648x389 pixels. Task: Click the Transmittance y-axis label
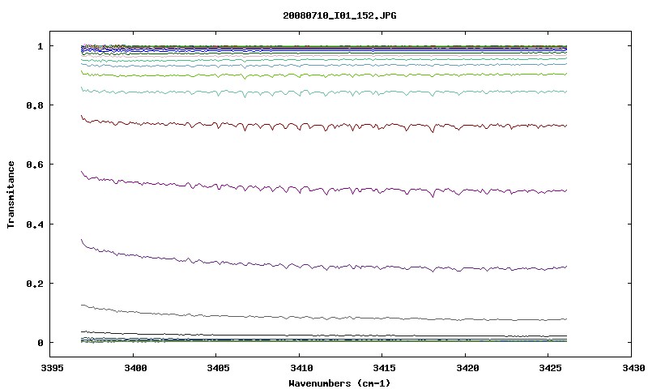(11, 194)
